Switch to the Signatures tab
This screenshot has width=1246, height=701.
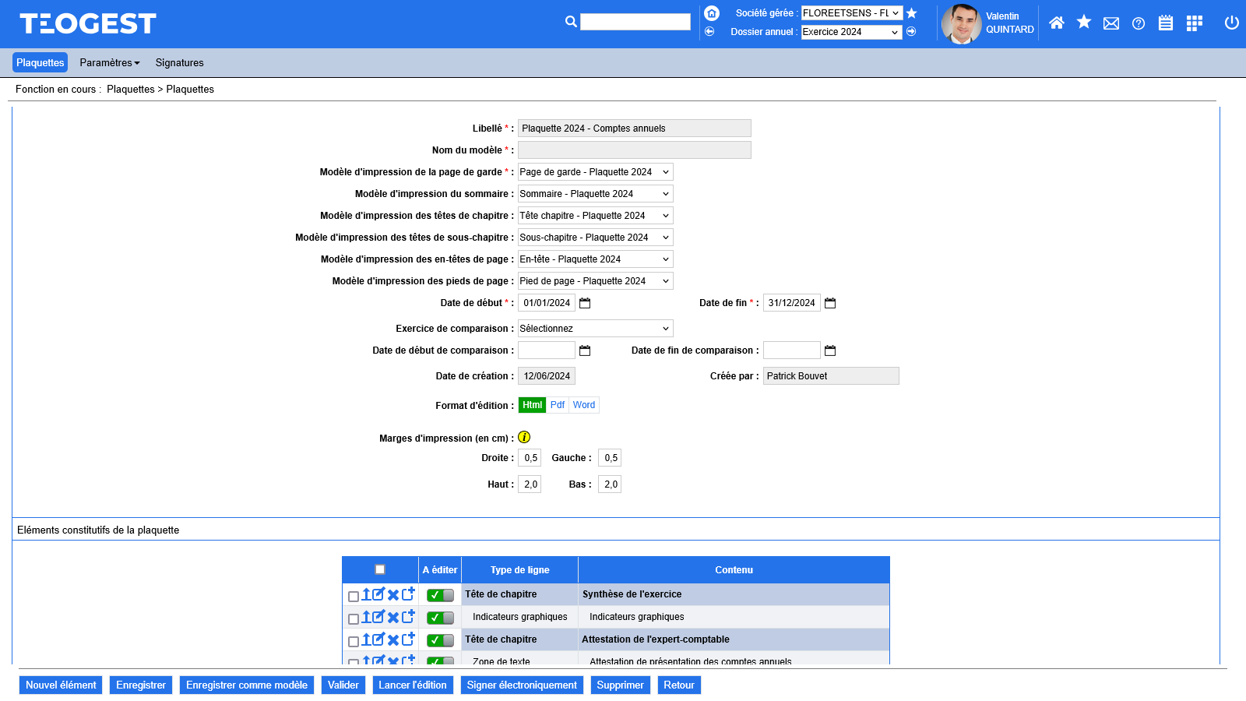179,63
